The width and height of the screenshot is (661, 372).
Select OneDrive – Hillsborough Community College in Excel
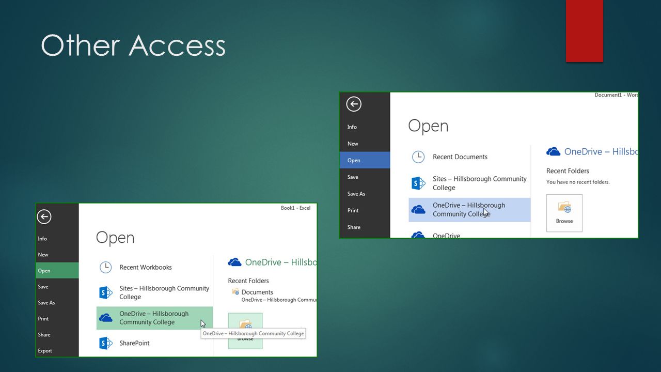pos(154,318)
